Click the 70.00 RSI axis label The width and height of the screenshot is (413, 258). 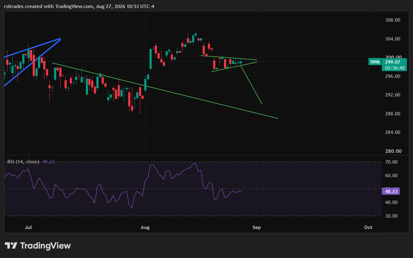tap(391, 162)
